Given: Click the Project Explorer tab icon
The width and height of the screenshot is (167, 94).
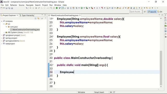Looking at the screenshot, I should coord(2,15).
